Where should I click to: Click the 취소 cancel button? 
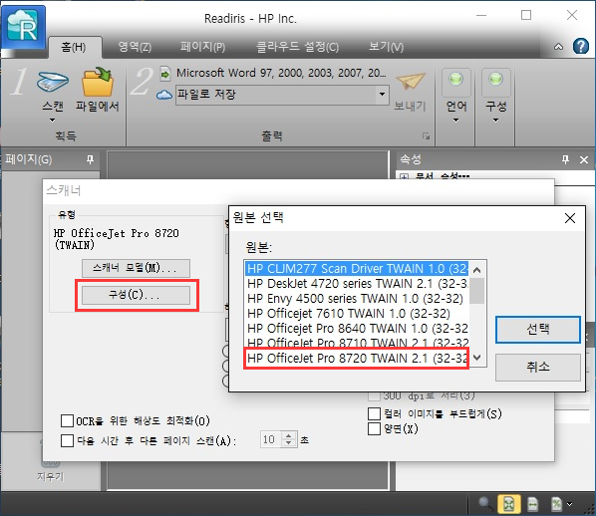pos(538,367)
